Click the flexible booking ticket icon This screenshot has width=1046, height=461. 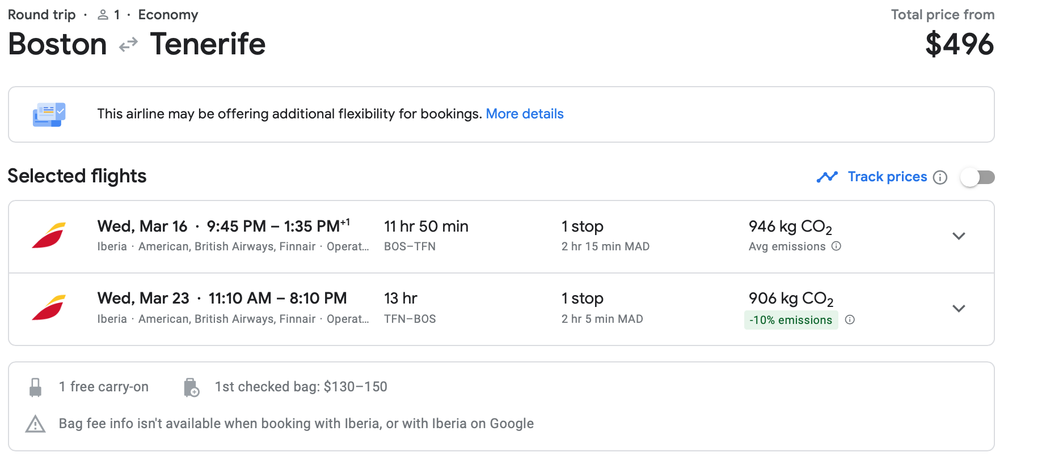pos(49,114)
